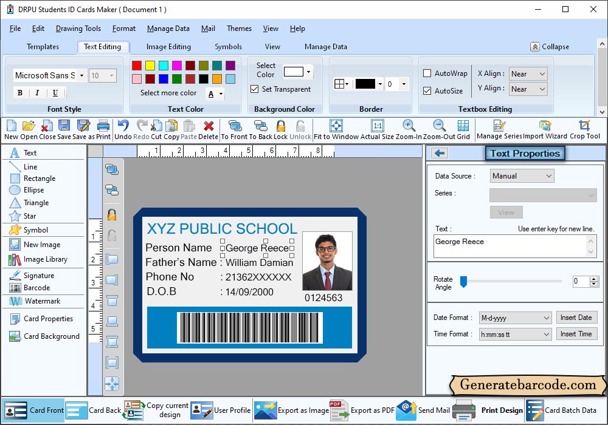Click the Zoom-In magnifier
Image resolution: width=608 pixels, height=425 pixels.
[x=409, y=130]
